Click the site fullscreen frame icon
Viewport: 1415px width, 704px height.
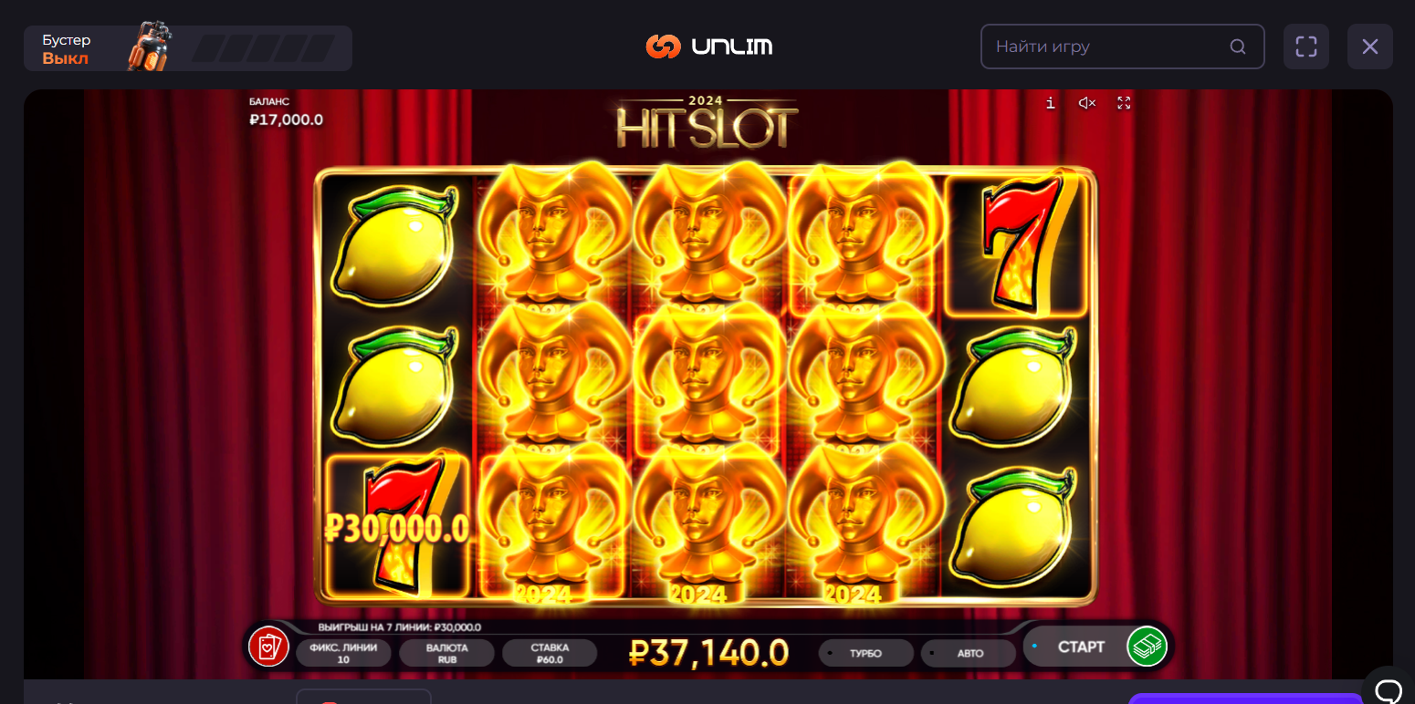point(1306,47)
